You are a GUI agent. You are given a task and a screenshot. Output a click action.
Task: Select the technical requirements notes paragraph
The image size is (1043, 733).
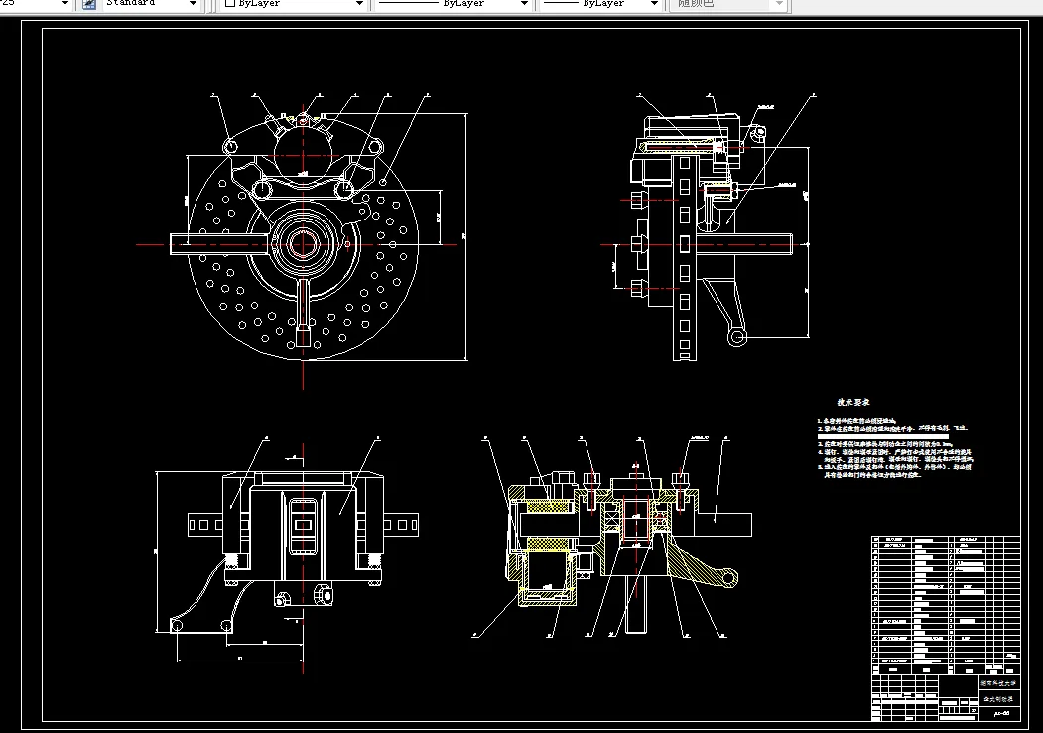(x=895, y=447)
